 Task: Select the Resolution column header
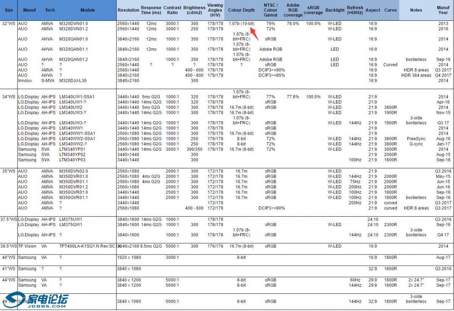click(128, 10)
